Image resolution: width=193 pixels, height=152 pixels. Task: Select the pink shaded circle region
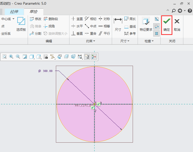112,86
